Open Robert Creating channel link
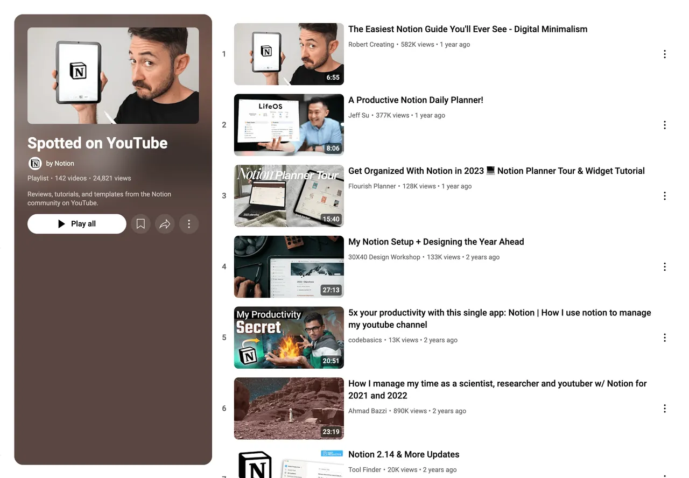This screenshot has width=689, height=478. [371, 45]
